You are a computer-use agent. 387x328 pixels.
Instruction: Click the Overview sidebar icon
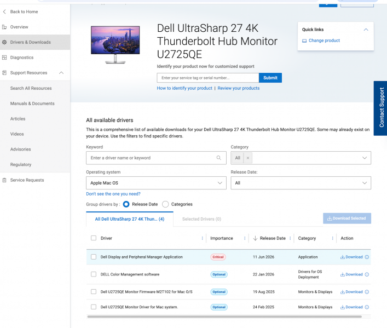point(4,27)
